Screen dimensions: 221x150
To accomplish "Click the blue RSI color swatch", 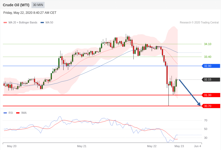I will (5, 113).
